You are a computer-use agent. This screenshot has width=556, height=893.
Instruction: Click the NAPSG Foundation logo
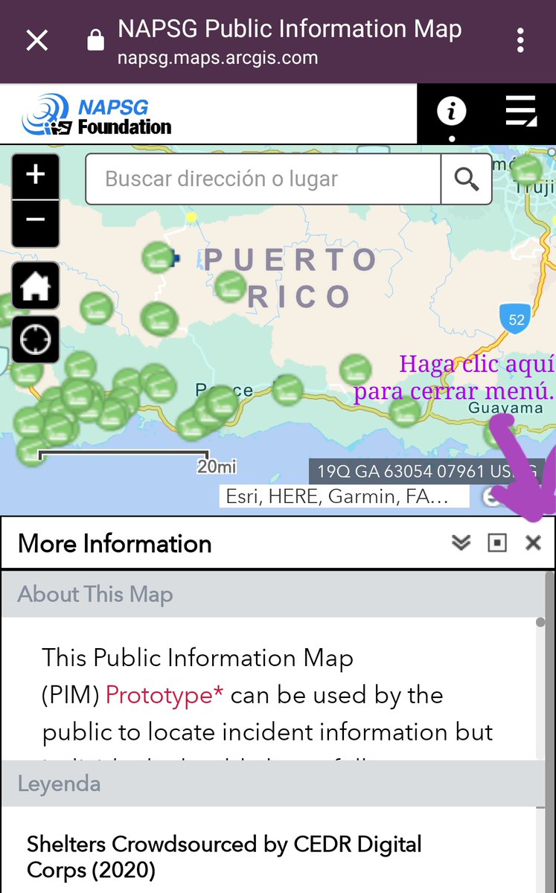click(97, 114)
